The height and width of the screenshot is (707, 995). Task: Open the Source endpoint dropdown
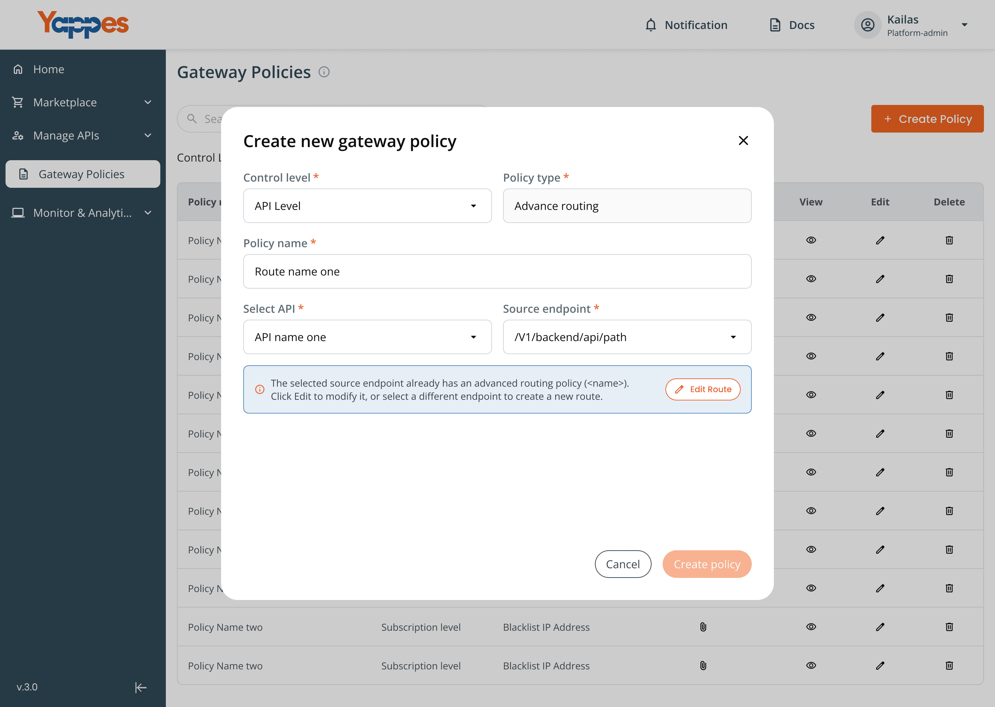coord(627,337)
